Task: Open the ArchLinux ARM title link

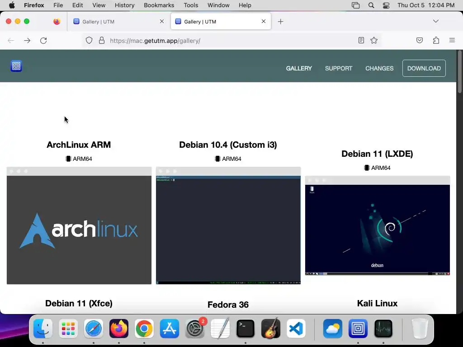Action: 79,145
